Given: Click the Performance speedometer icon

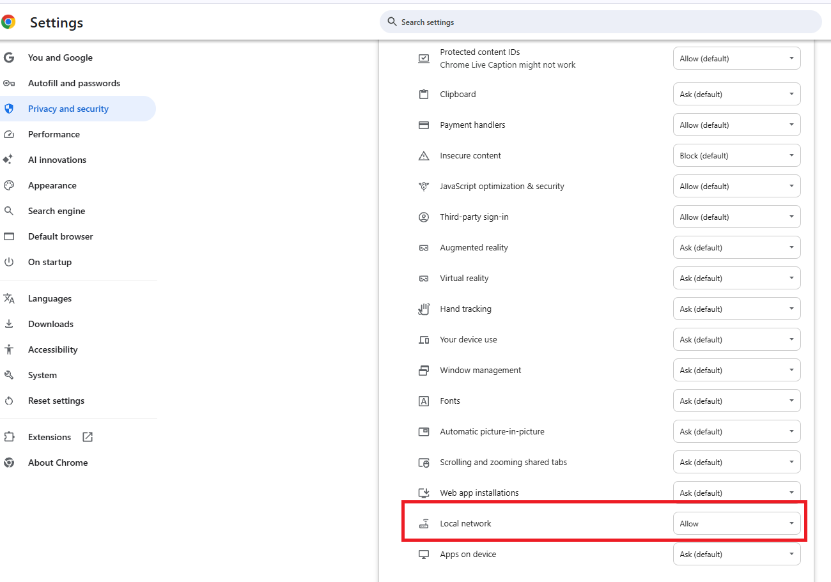Looking at the screenshot, I should pos(9,134).
